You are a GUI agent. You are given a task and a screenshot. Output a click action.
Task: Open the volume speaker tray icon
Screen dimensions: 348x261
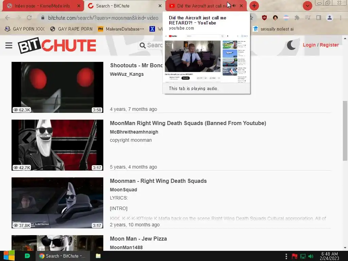click(311, 256)
